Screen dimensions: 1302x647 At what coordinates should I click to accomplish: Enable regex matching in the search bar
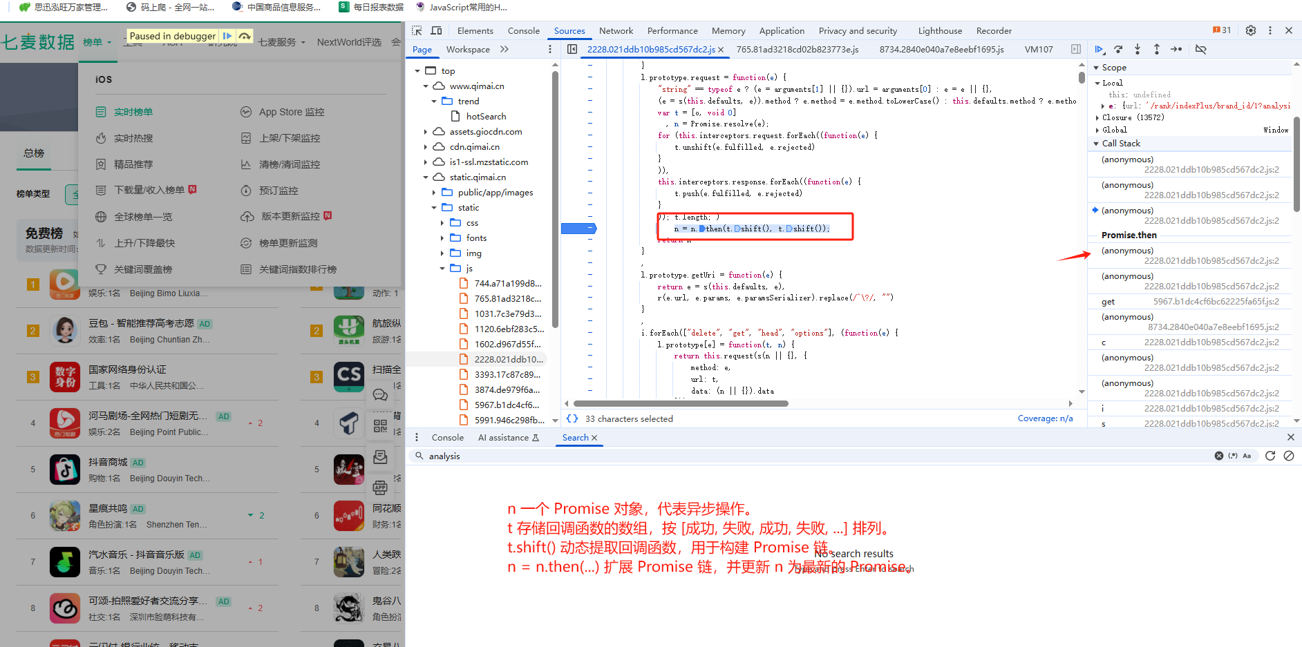[x=1233, y=456]
